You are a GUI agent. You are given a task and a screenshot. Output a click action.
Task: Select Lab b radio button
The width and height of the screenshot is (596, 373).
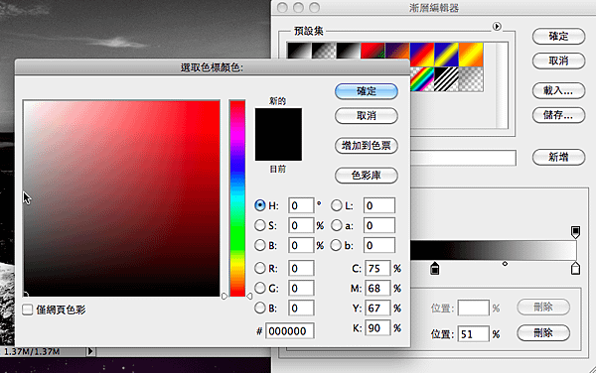pyautogui.click(x=337, y=245)
